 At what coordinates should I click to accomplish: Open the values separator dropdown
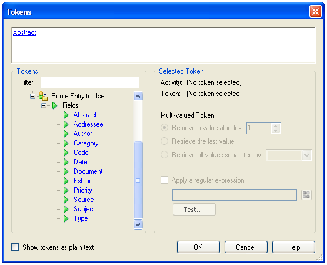[306, 155]
